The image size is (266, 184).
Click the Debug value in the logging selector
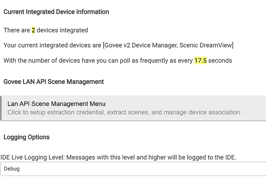(x=12, y=169)
